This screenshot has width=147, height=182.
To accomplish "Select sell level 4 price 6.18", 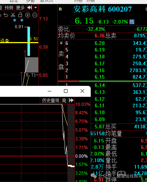I will (100, 57).
